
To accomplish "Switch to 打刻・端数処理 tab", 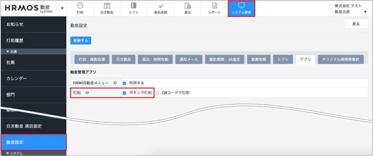I will (x=90, y=59).
